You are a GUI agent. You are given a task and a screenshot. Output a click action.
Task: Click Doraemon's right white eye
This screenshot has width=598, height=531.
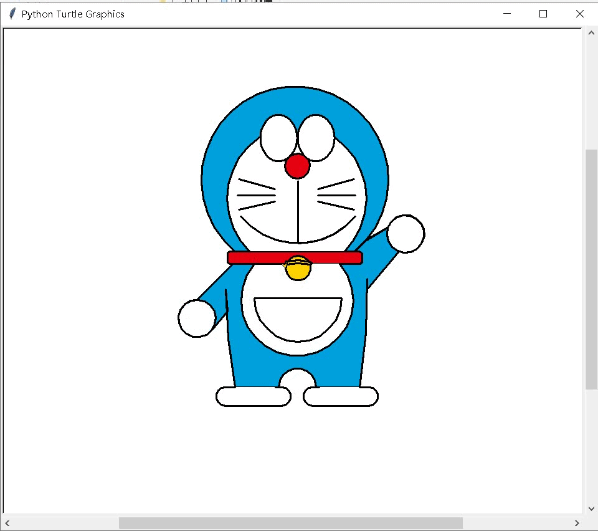pyautogui.click(x=316, y=138)
